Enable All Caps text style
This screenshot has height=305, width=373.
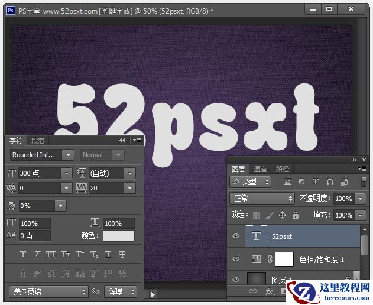(51, 254)
